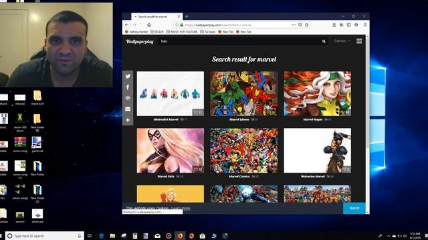This screenshot has width=428, height=240.
Task: Open the Marvel Rogue wallpaper thumbnail
Action: [318, 93]
